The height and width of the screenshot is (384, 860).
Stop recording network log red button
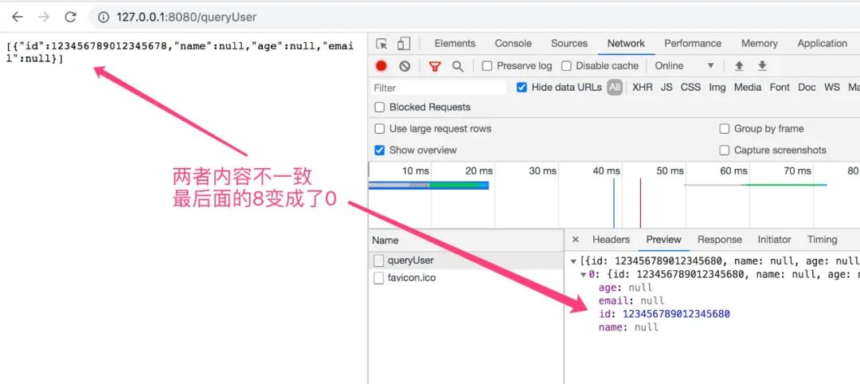pos(381,66)
